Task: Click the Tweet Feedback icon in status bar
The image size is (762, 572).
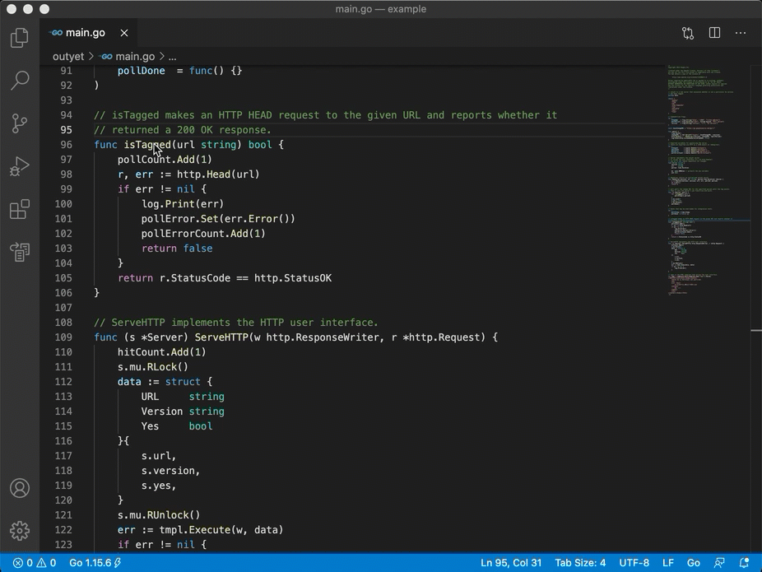Action: 718,563
